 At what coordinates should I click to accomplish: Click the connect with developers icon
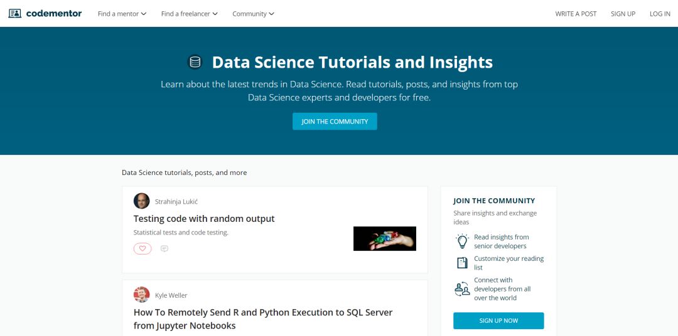[463, 289]
